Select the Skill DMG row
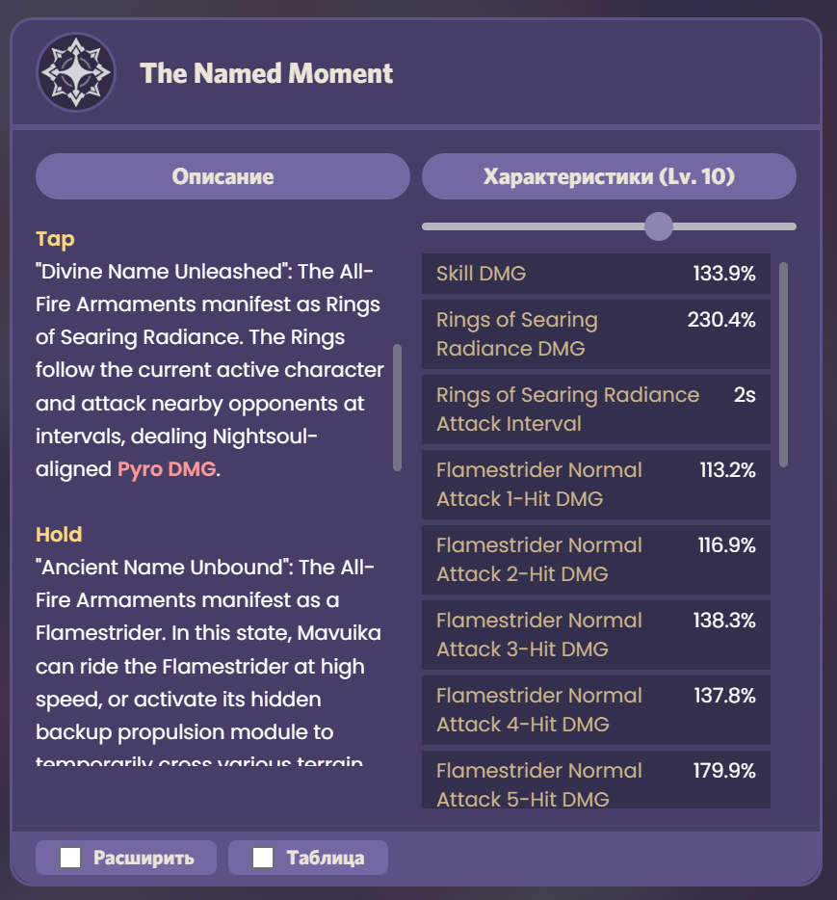Screen dimensions: 837x900 595,274
